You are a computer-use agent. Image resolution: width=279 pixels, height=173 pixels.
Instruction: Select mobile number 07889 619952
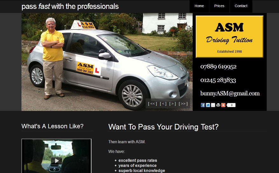point(218,67)
